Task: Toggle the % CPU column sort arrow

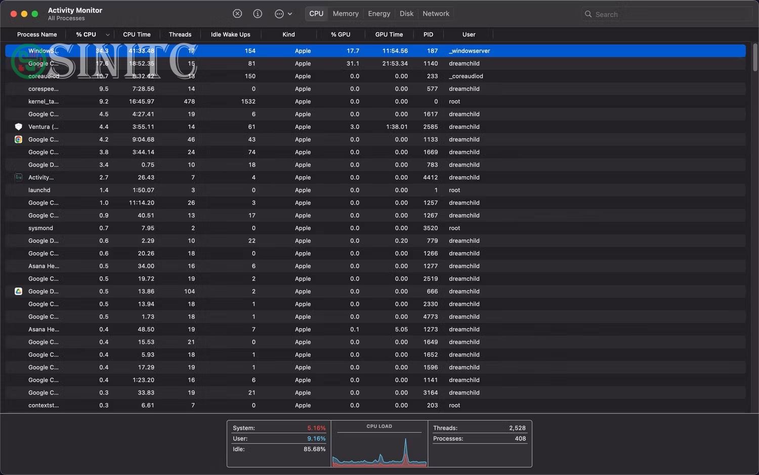Action: coord(108,34)
